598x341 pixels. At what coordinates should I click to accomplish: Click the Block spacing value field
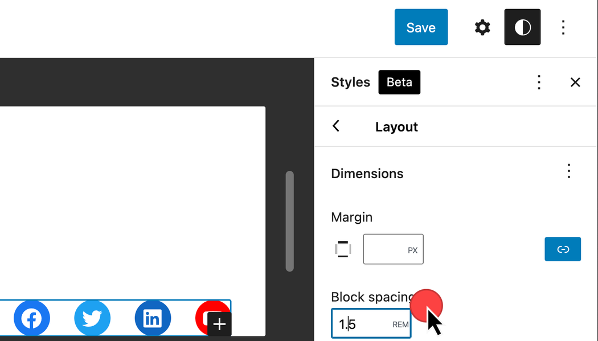(x=361, y=324)
